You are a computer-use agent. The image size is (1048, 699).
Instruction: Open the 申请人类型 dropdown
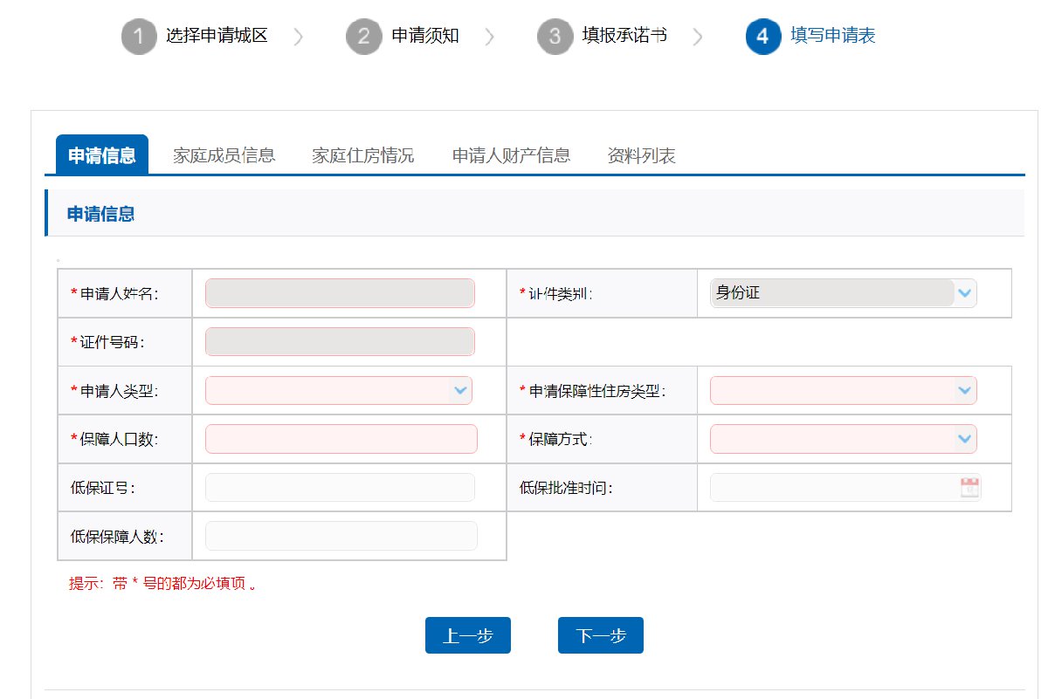click(x=459, y=390)
